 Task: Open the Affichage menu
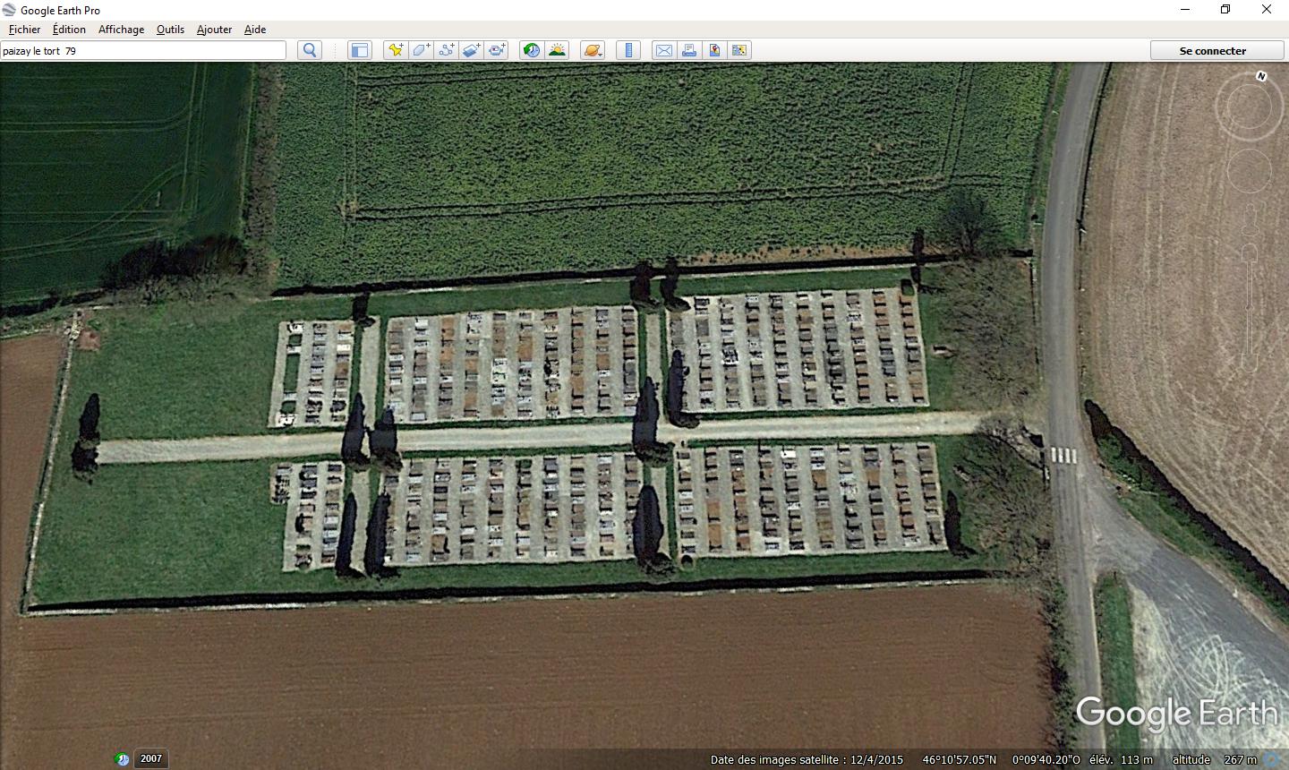point(121,30)
